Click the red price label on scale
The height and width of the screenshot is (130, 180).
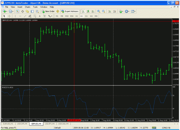(176, 21)
